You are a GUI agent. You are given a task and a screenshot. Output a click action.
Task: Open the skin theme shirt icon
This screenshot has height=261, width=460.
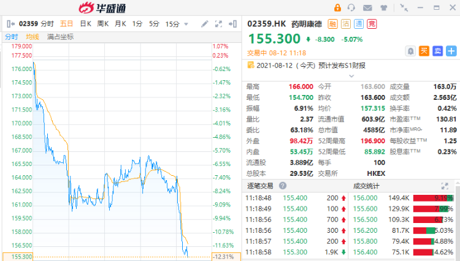click(x=384, y=8)
